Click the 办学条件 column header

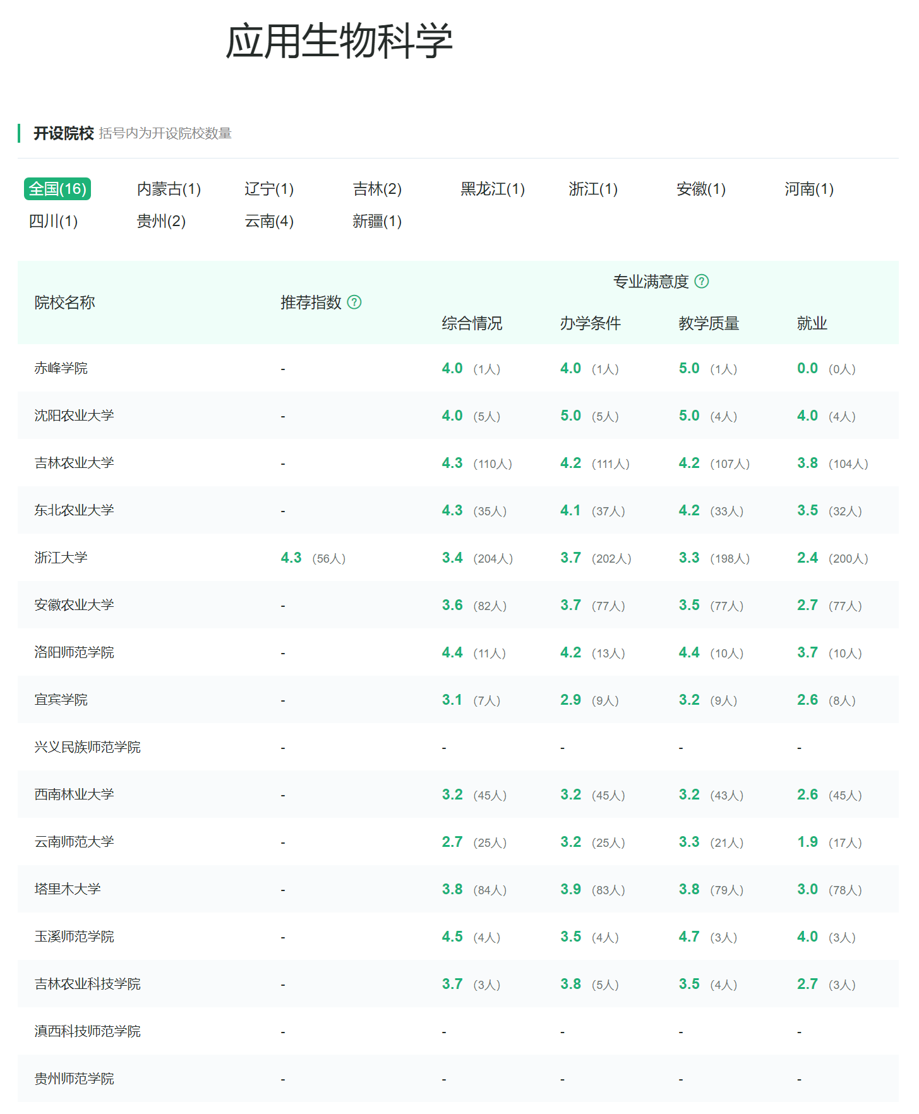(x=591, y=323)
